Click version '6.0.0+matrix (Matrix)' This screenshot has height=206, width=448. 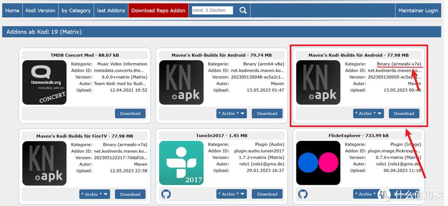[x=124, y=77]
